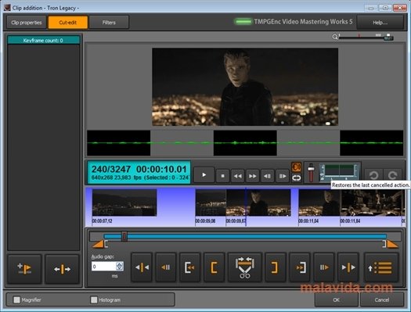The width and height of the screenshot is (411, 312).
Task: Toggle the loop playback button
Action: point(296,178)
